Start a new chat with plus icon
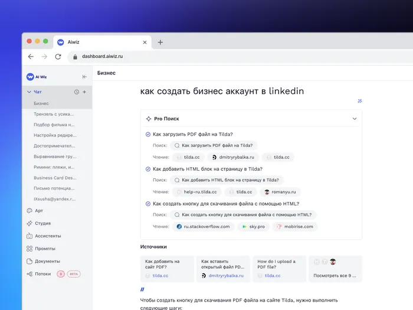The height and width of the screenshot is (310, 413). pos(84,92)
